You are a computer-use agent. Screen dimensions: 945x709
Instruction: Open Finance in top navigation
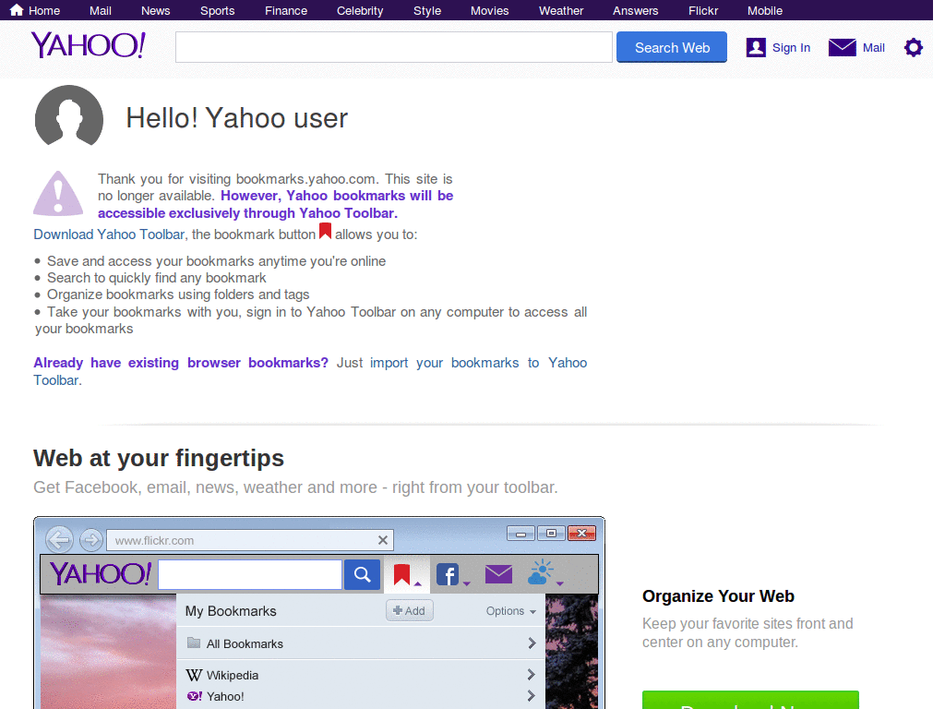[286, 11]
